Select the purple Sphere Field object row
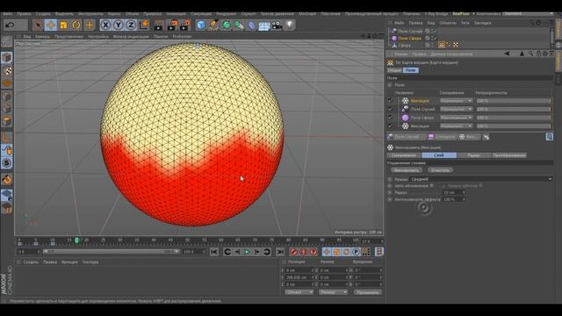This screenshot has width=562, height=316. 409,38
